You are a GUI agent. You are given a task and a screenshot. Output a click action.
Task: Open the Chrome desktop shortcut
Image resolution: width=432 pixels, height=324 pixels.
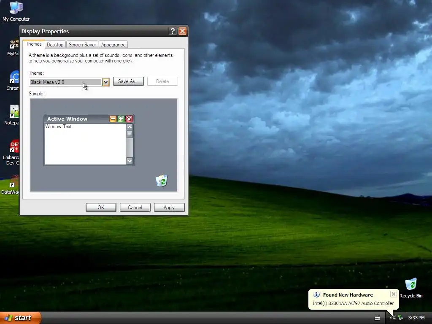(13, 81)
